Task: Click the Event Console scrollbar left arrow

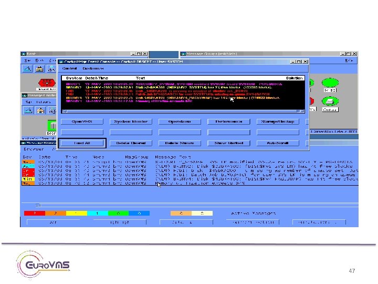Action: (x=64, y=111)
